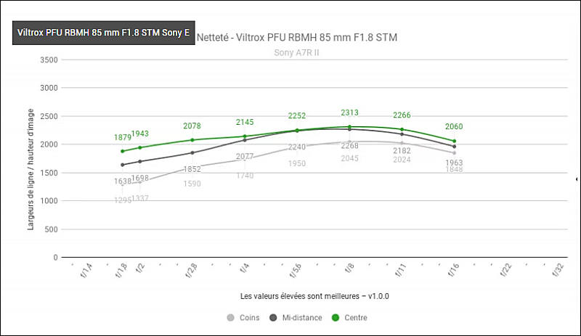Click the green value label 2060

454,127
